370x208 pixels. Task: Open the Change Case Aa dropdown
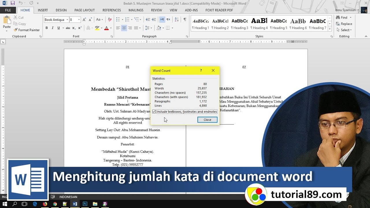pyautogui.click(x=99, y=20)
